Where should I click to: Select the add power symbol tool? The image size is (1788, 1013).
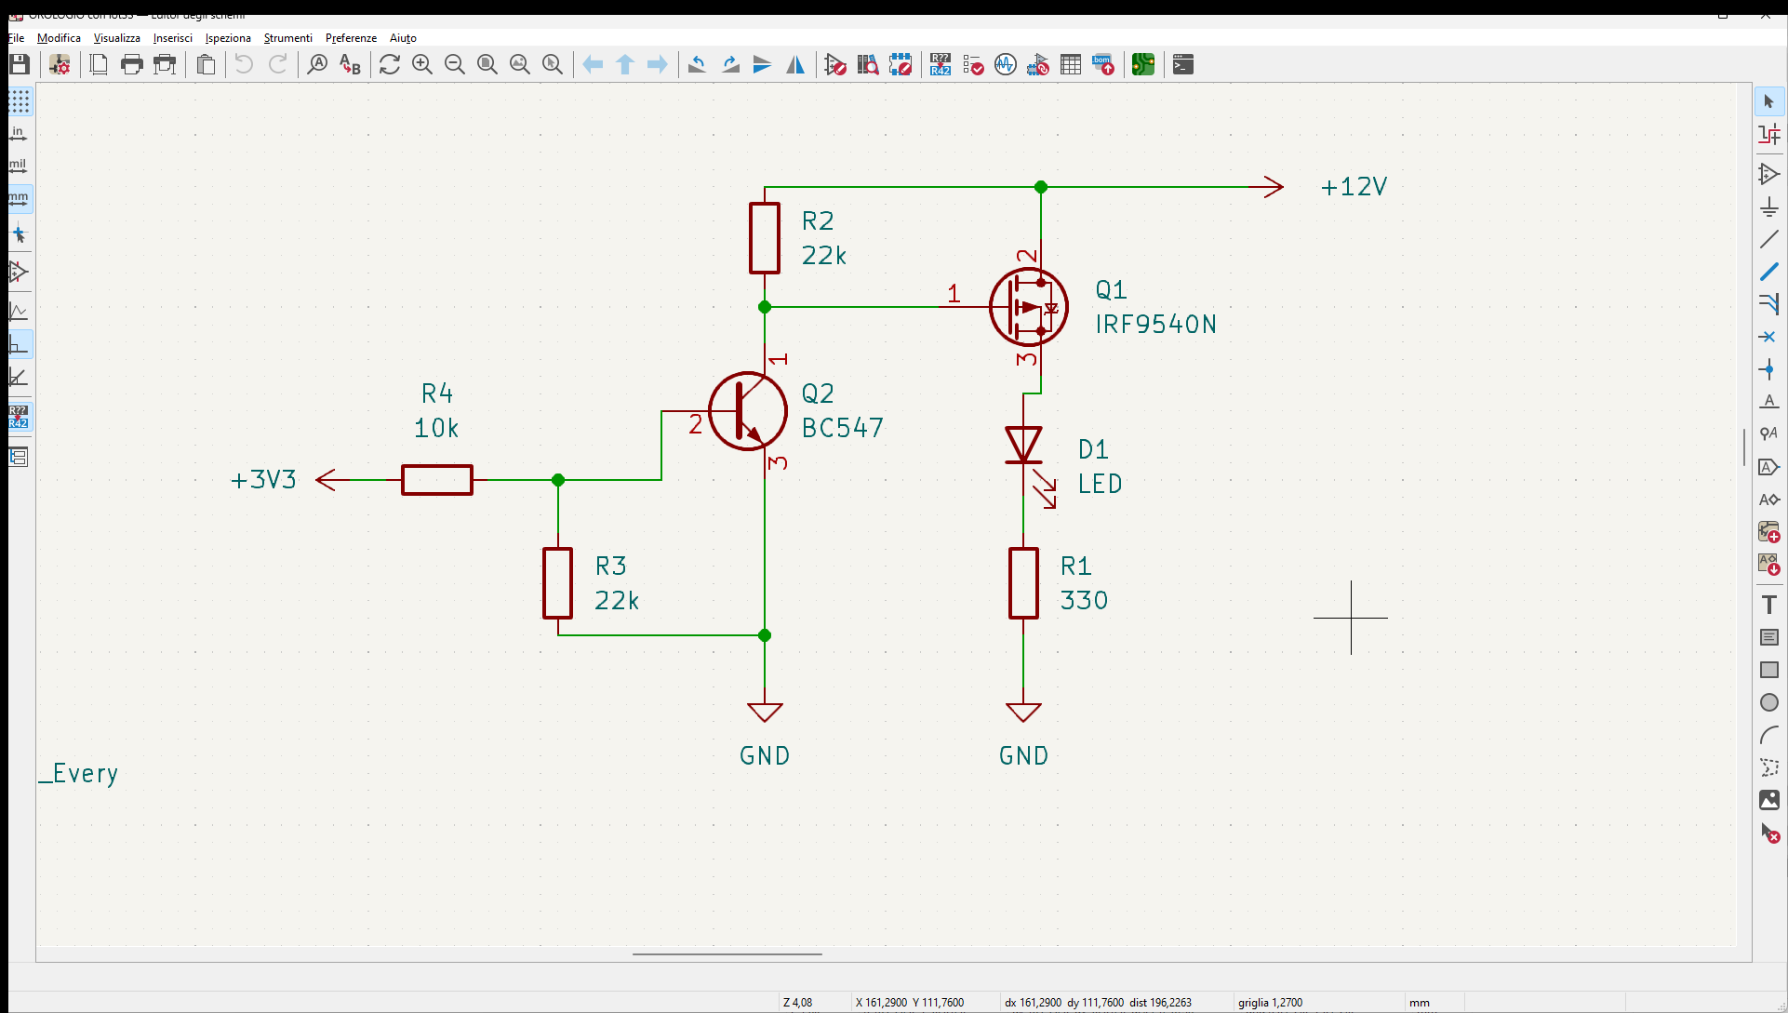[x=1769, y=207]
